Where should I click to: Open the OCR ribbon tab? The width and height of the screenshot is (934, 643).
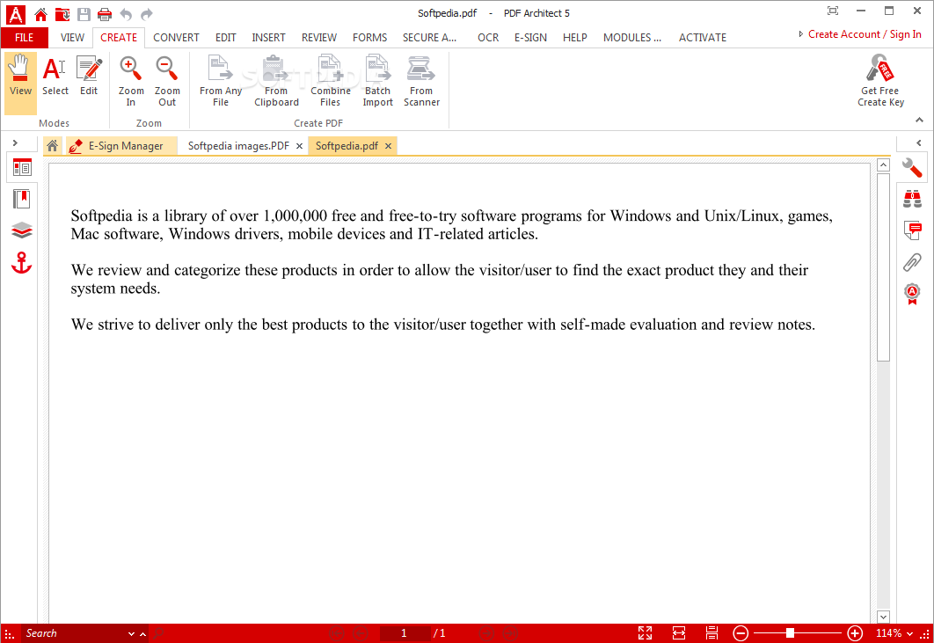(x=488, y=38)
